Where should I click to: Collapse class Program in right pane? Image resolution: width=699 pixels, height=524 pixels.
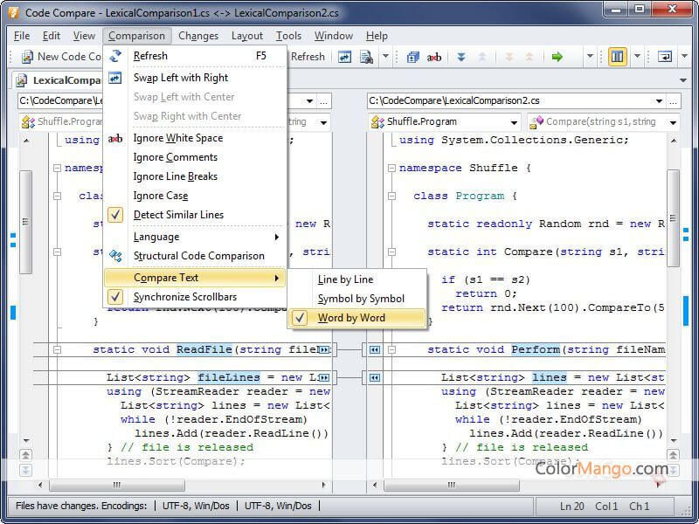click(x=391, y=196)
